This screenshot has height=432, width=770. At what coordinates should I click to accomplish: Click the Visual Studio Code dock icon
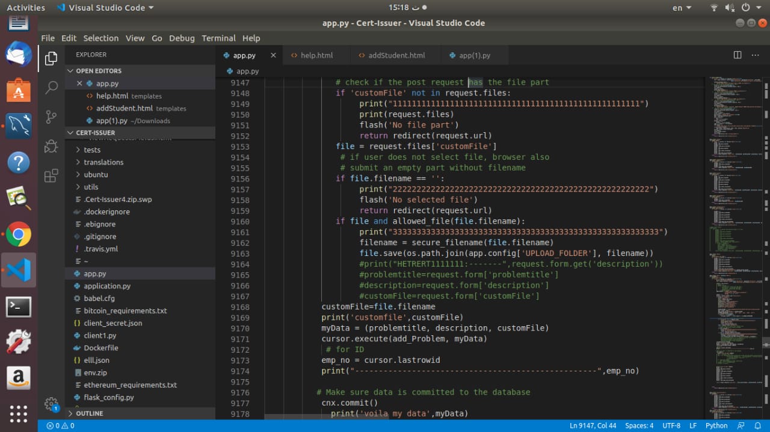coord(19,271)
